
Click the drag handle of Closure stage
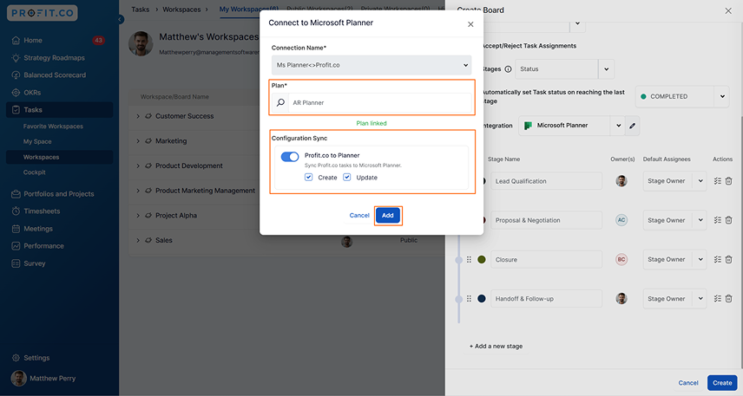click(x=469, y=260)
